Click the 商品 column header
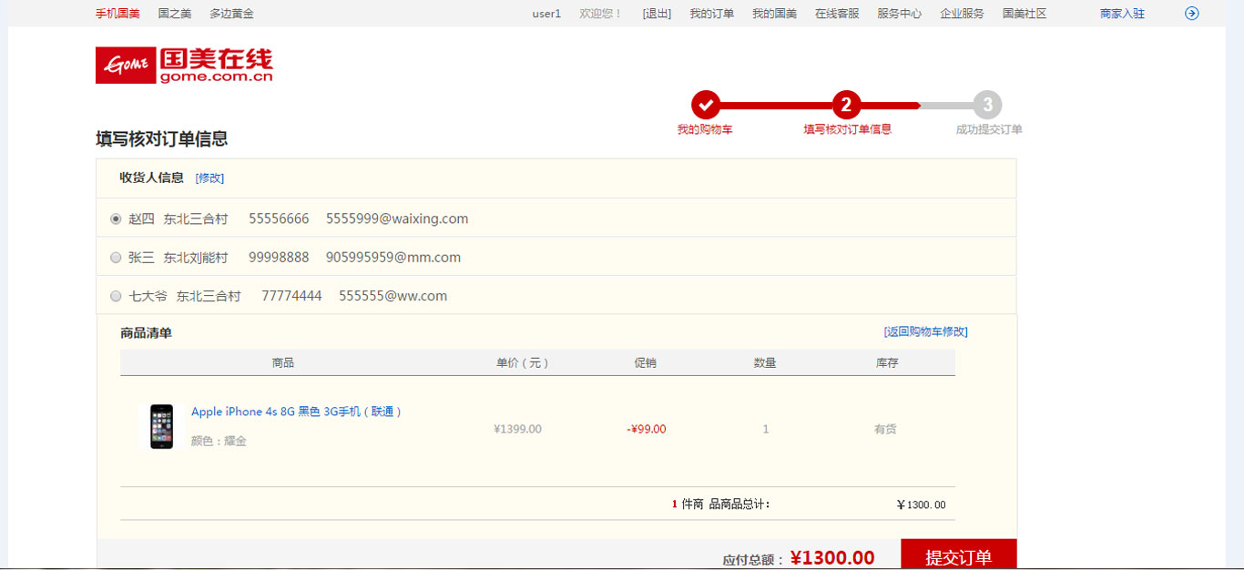The image size is (1244, 570). click(283, 362)
